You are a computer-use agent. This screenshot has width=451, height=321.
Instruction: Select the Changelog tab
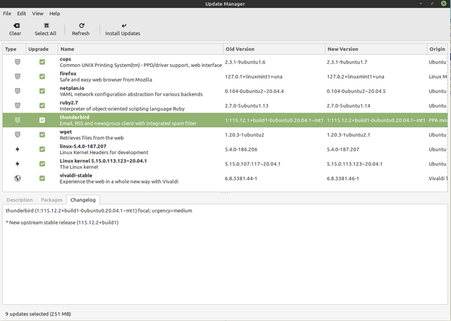coord(83,200)
